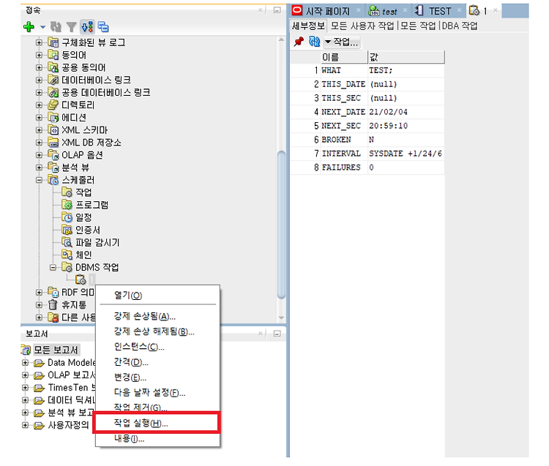Viewport: 549px width, 466px height.
Task: Select the OLAP 옵션 icon
Action: click(x=53, y=155)
